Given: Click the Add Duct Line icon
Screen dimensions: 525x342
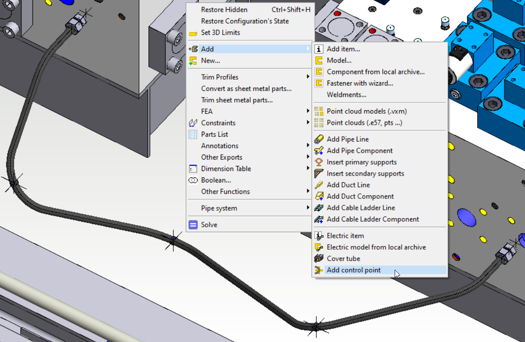Looking at the screenshot, I should (319, 185).
